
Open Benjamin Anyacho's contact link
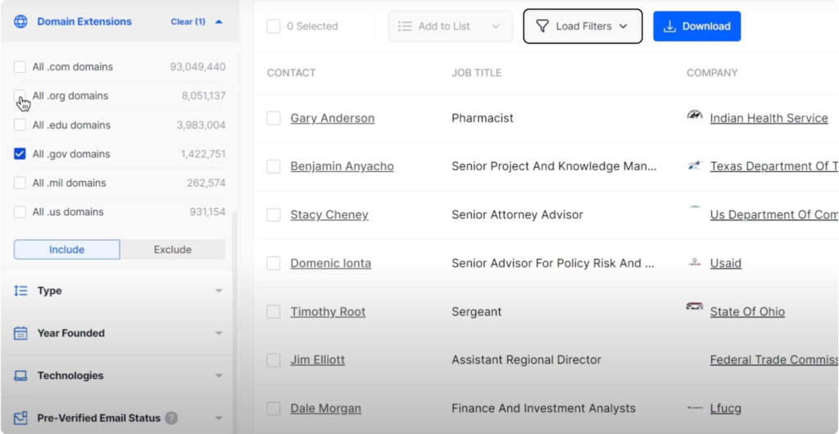pyautogui.click(x=342, y=166)
